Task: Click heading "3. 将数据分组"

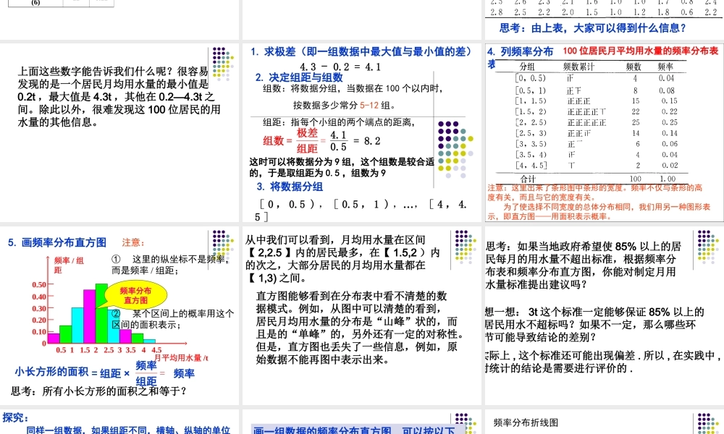Action: [290, 187]
